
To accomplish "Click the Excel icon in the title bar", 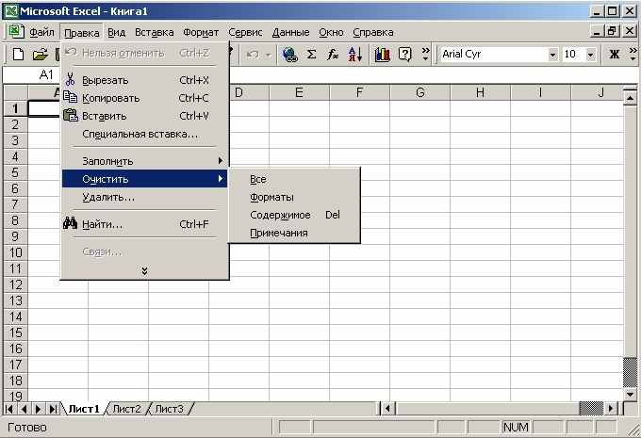I will [x=10, y=10].
